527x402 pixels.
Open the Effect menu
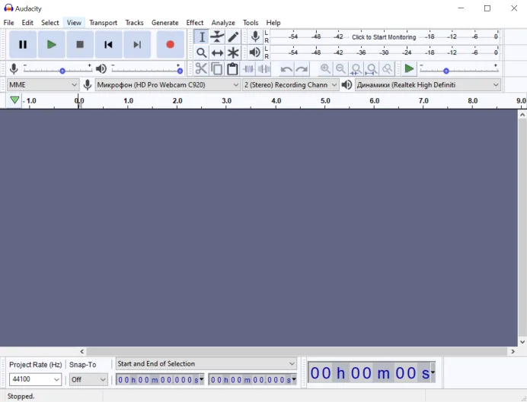[195, 23]
